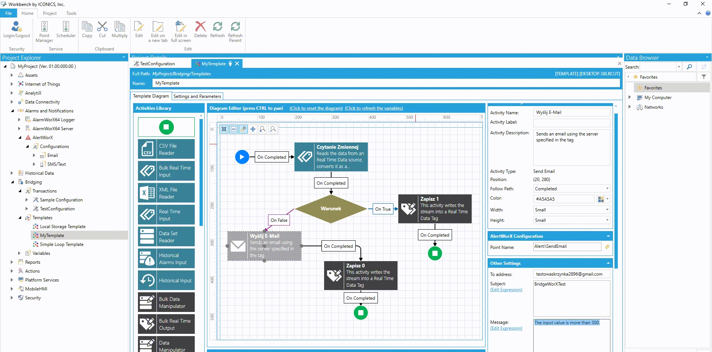Click the red Delete icon
Screen dimensions: 712x352
201,29
